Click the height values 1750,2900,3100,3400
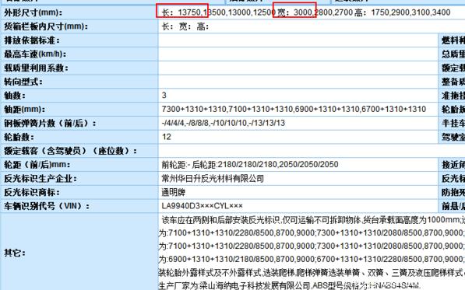465x290 pixels. tap(410, 12)
